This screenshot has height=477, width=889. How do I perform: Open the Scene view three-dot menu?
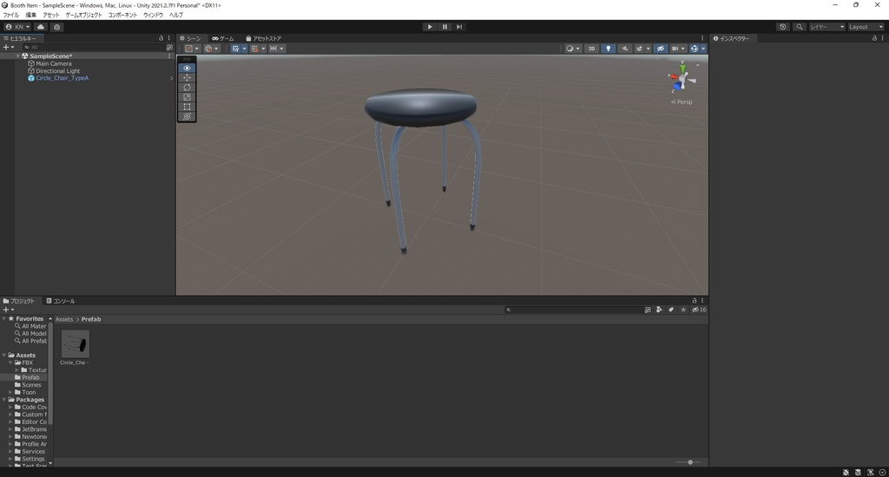point(702,38)
